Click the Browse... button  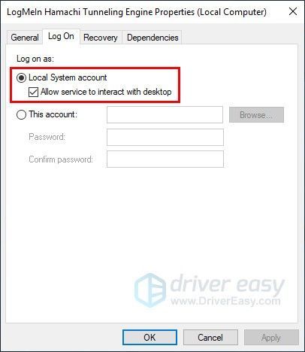pos(256,115)
